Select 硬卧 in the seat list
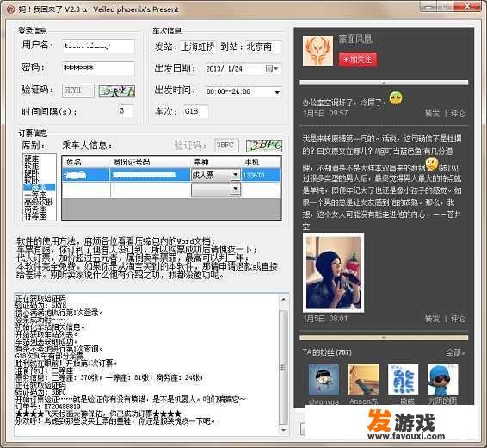487x448 pixels. 32,173
